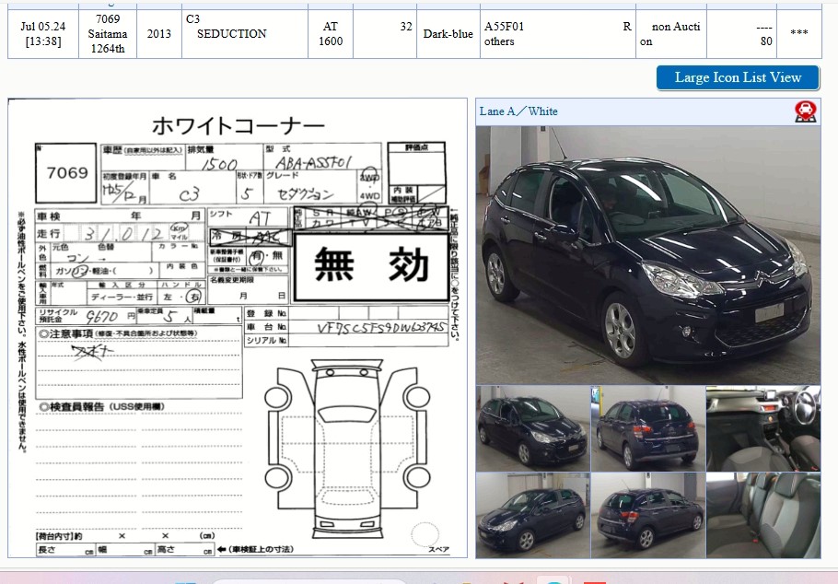The image size is (838, 584).
Task: Click the 'A55F01 others' chassis cell
Action: coord(557,34)
